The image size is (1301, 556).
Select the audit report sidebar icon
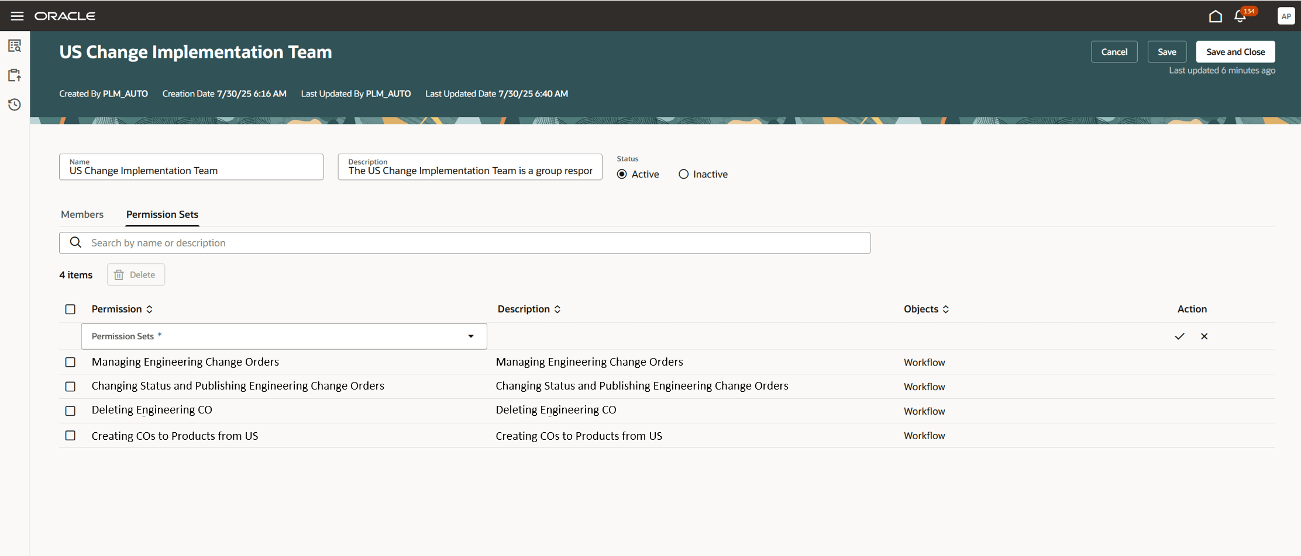coord(15,45)
